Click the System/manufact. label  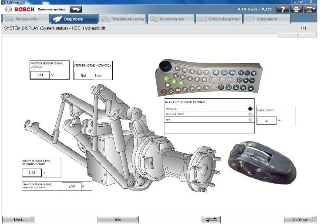[52, 10]
